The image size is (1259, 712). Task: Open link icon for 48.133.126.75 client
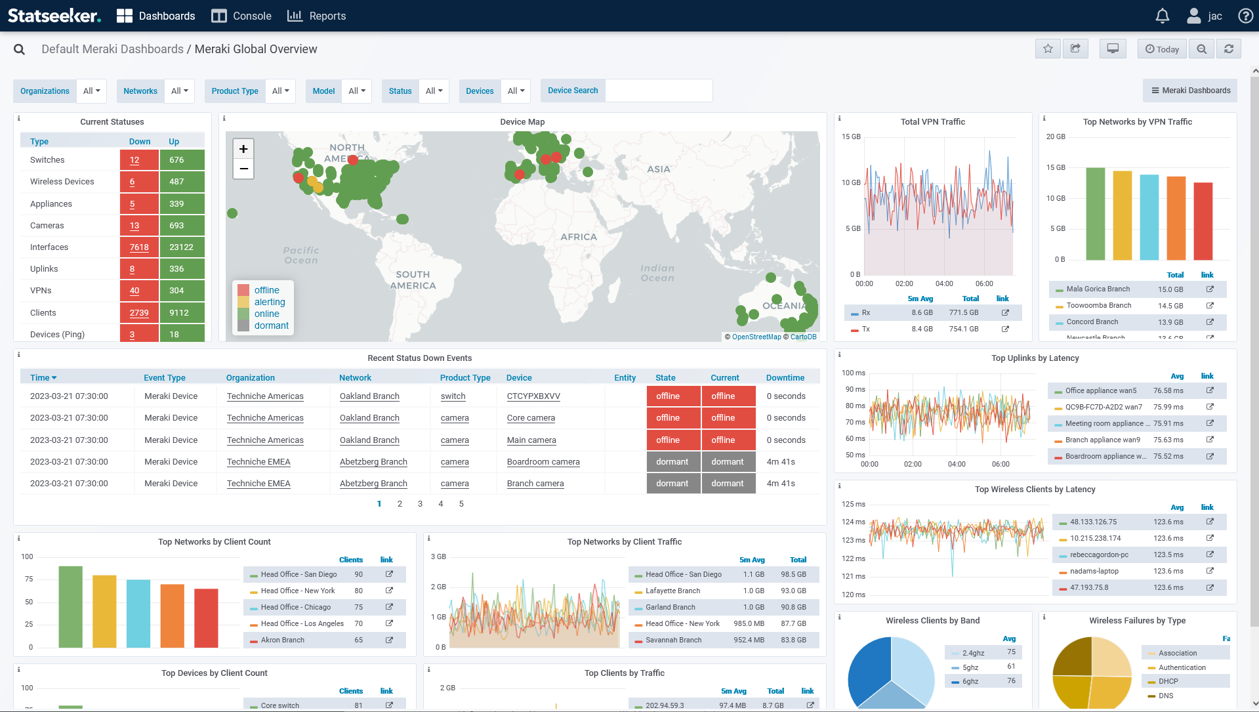pos(1210,522)
